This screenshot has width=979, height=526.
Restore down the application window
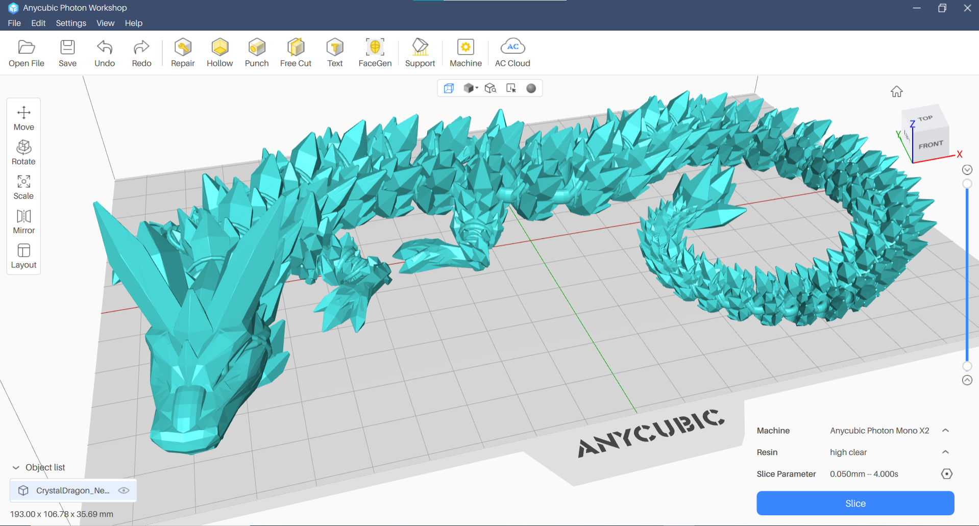point(942,8)
